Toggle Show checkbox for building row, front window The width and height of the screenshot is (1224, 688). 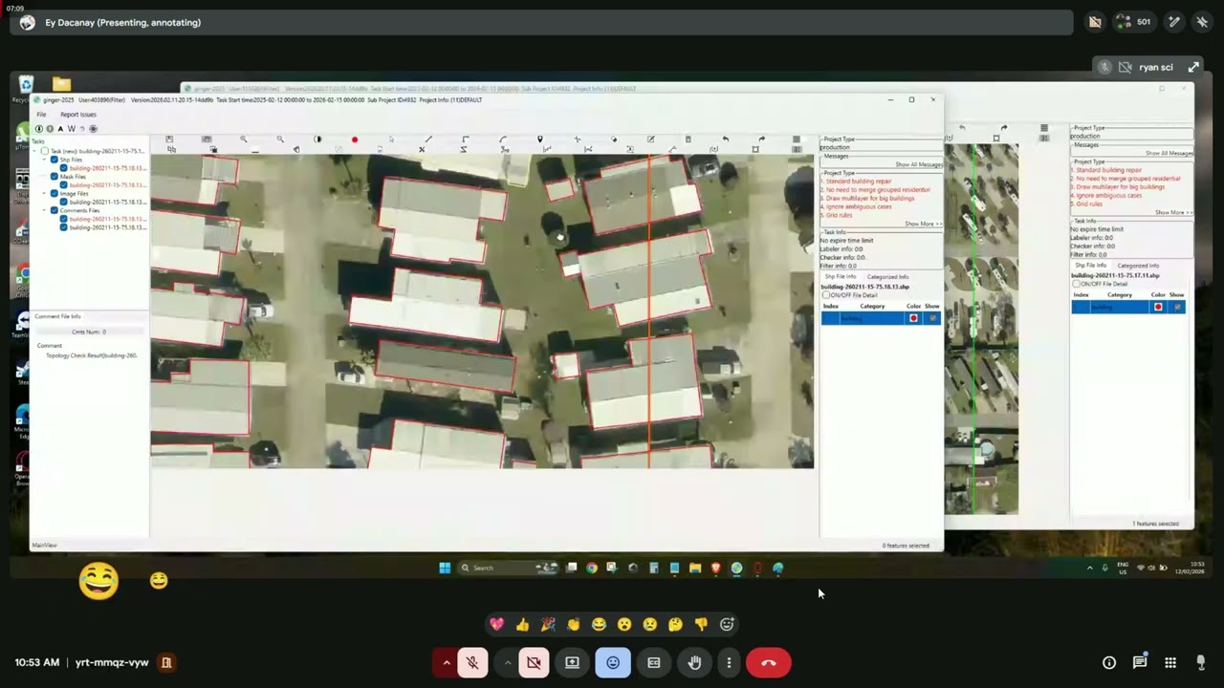pos(932,318)
